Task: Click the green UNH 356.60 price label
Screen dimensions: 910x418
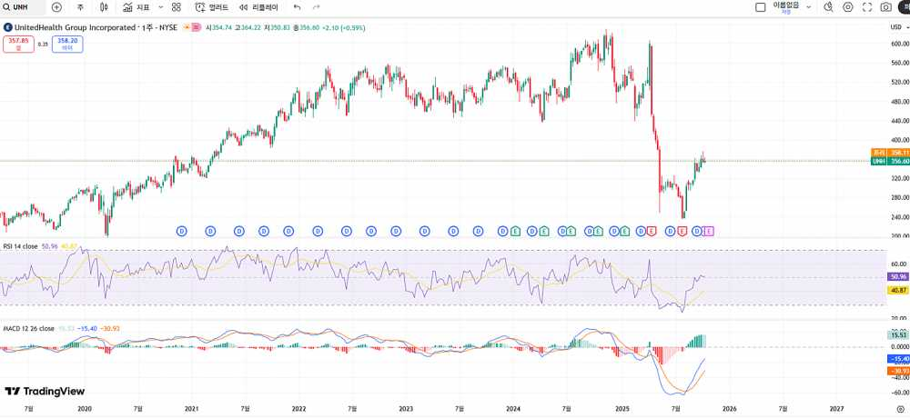Action: tap(890, 161)
